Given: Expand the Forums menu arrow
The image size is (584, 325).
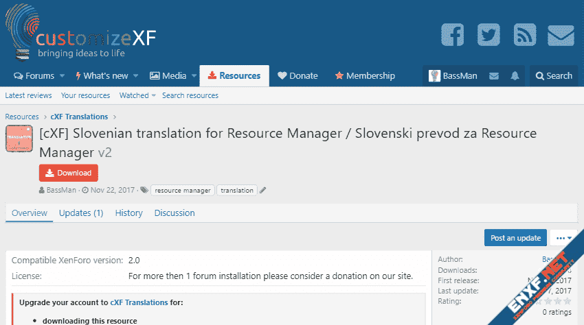Looking at the screenshot, I should pos(63,76).
